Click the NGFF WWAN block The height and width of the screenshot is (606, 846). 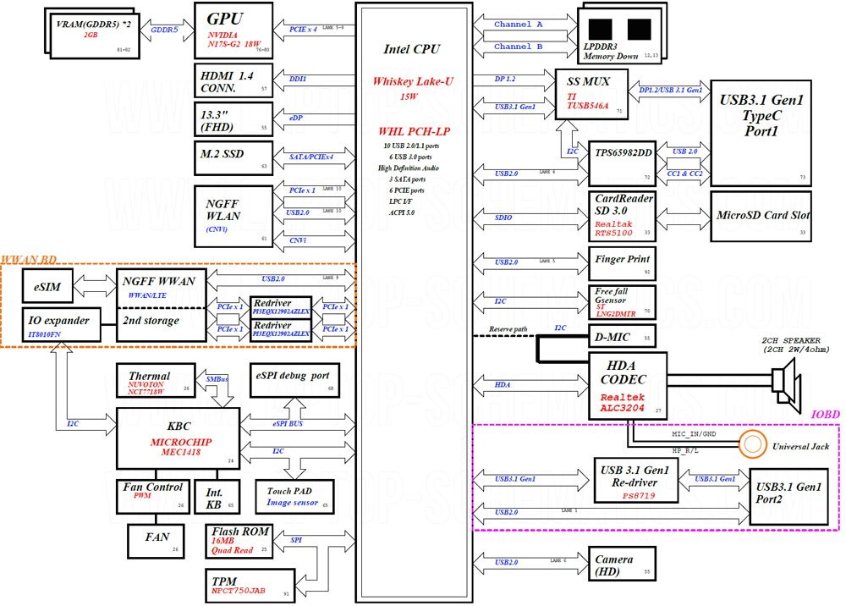[x=162, y=288]
